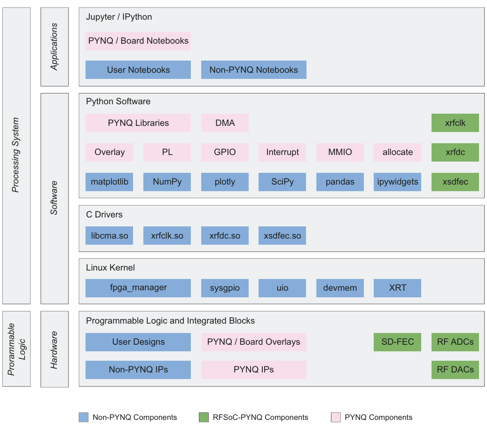Select the fpga_manager kernel block
The image size is (487, 426).
coord(138,288)
